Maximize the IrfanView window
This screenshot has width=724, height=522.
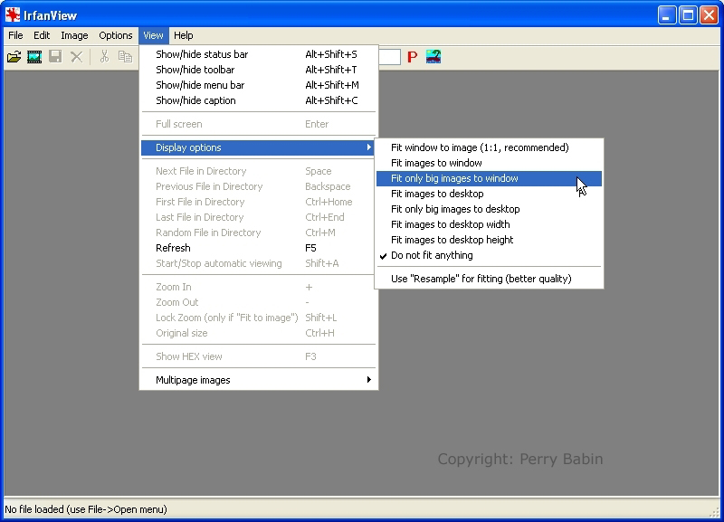688,15
